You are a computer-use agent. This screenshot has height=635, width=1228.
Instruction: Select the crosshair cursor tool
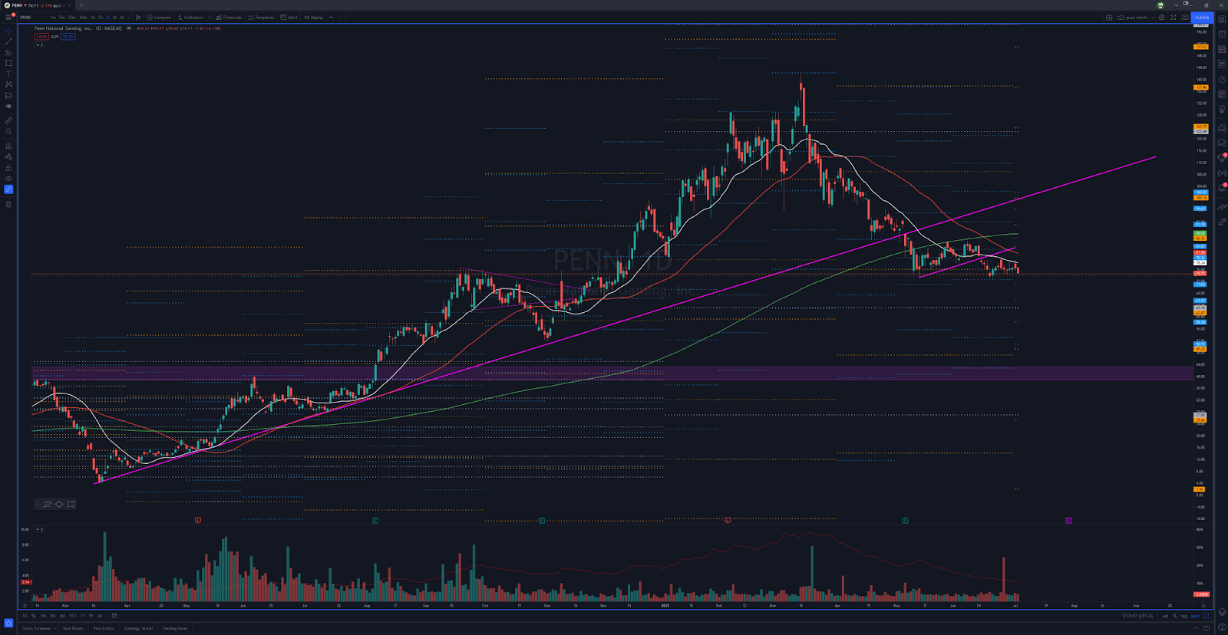pyautogui.click(x=8, y=31)
